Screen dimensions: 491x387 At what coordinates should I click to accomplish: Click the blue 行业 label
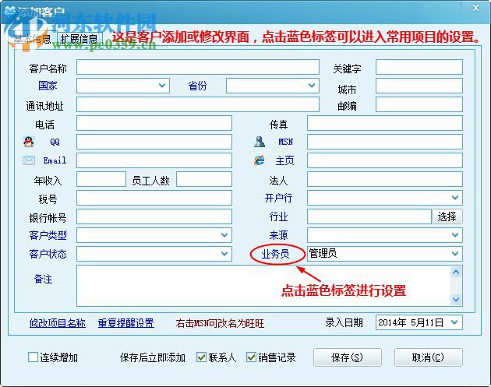(x=278, y=216)
